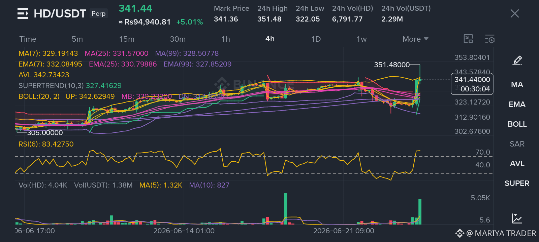Click the last price 341.44

pyautogui.click(x=135, y=8)
